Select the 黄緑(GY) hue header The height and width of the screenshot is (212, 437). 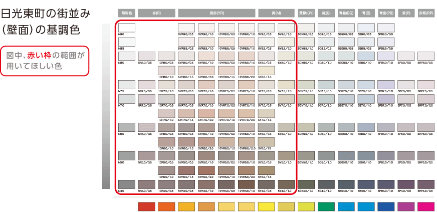click(x=306, y=13)
